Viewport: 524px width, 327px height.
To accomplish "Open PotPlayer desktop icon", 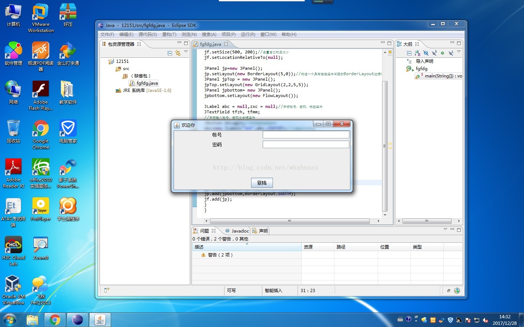I will tap(41, 209).
